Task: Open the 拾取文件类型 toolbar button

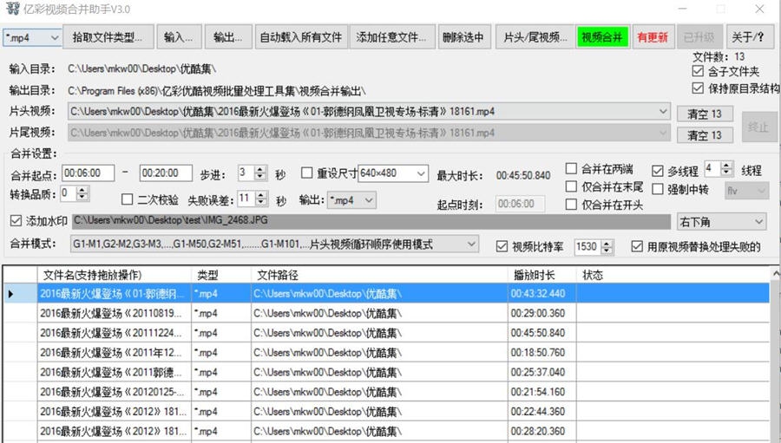Action: pos(112,37)
